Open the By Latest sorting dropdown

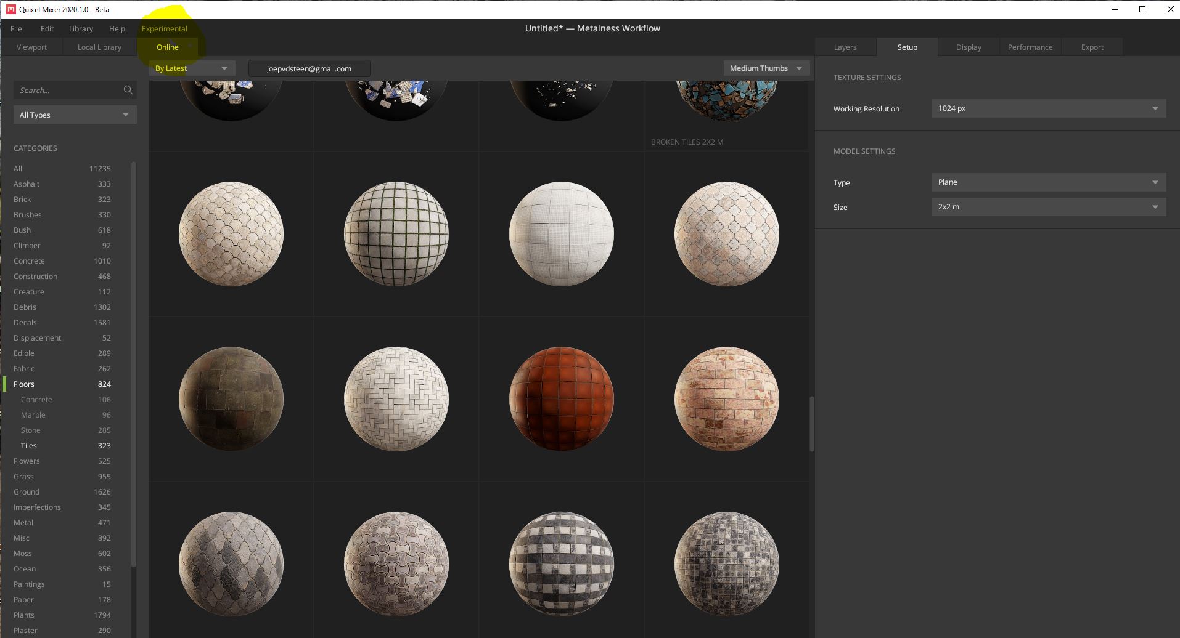click(192, 68)
